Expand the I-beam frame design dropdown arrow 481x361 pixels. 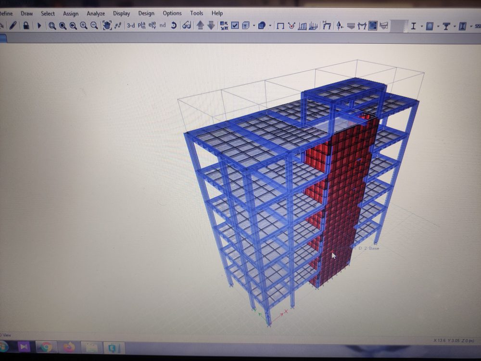click(421, 26)
